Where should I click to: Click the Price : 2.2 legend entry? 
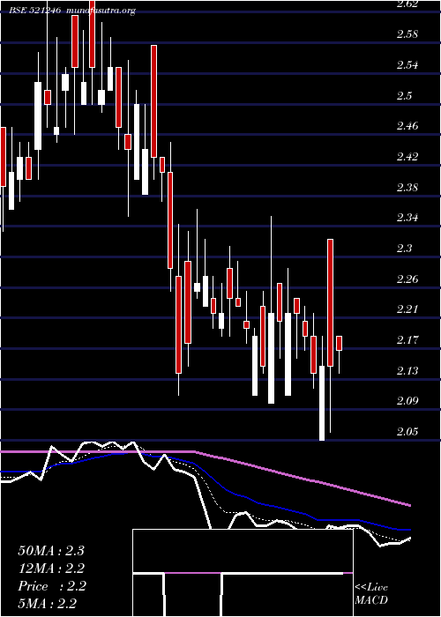[x=51, y=586]
